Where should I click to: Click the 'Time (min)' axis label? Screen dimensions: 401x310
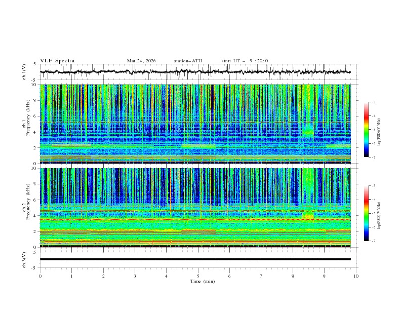coord(203,281)
